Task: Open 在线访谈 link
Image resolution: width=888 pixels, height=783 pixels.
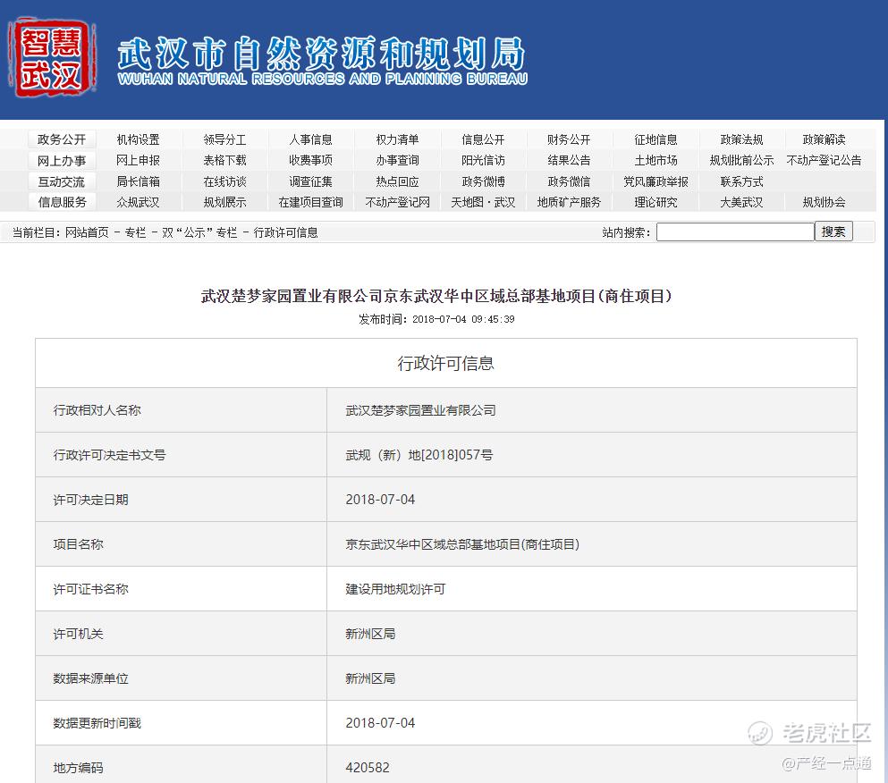Action: coord(224,181)
